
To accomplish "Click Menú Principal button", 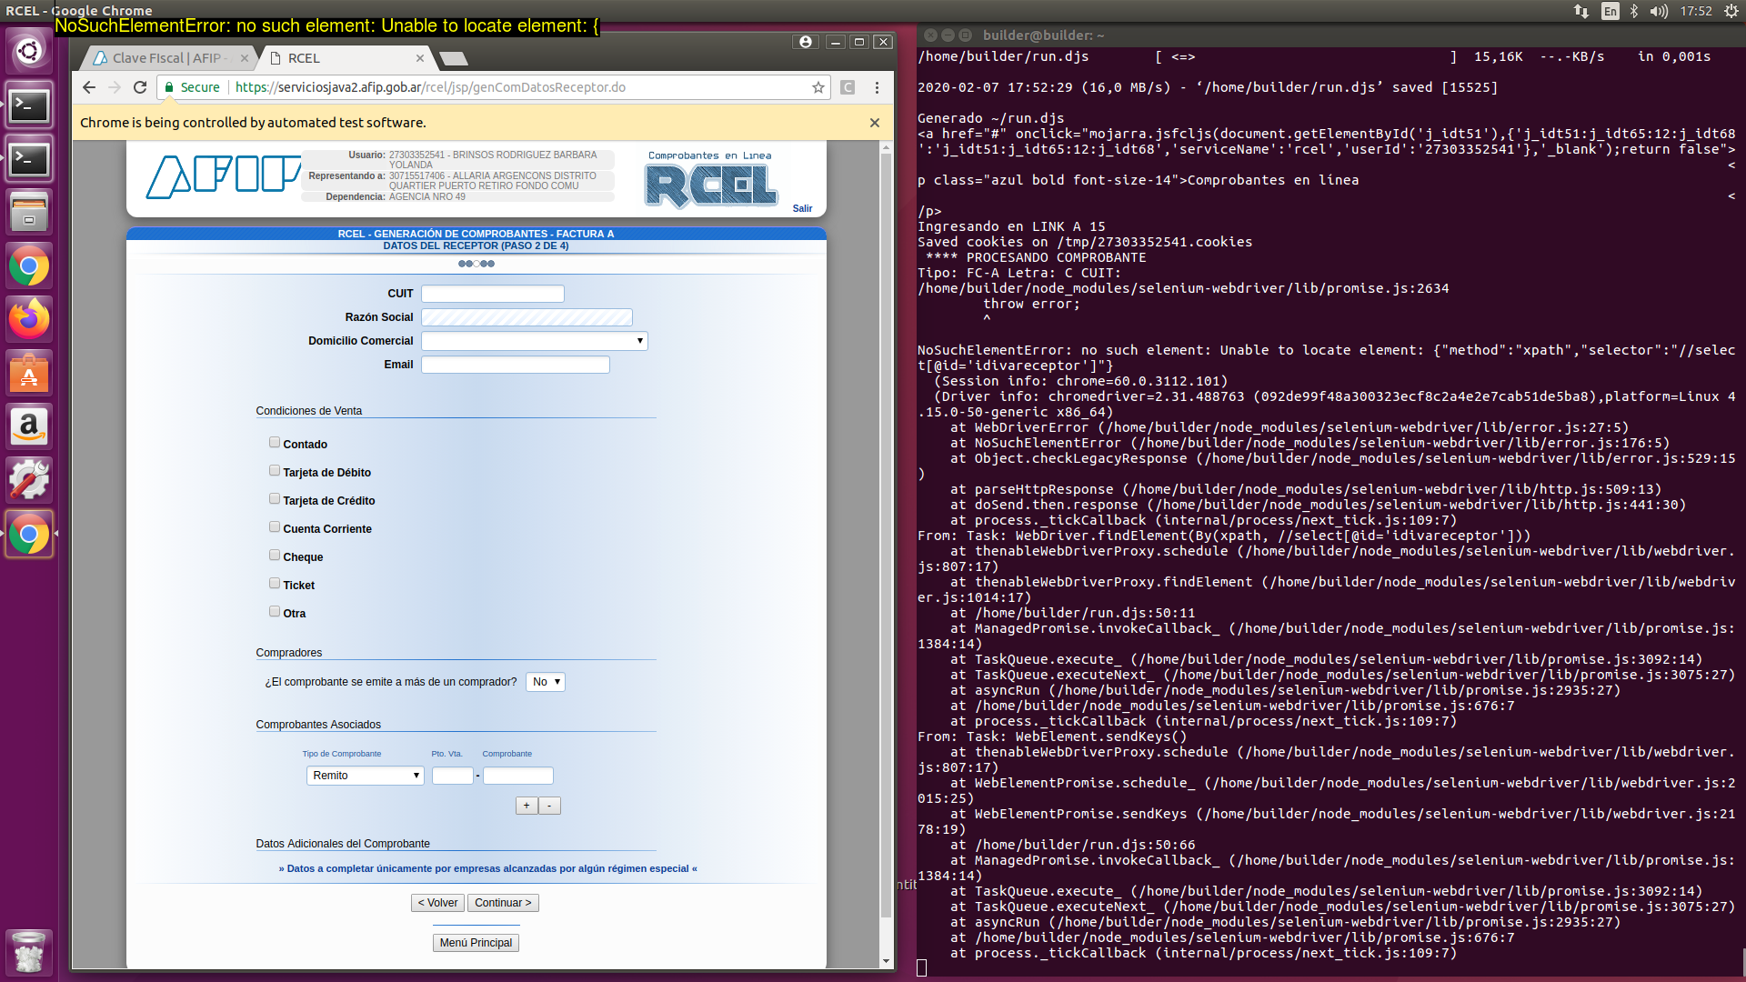I will (x=476, y=943).
